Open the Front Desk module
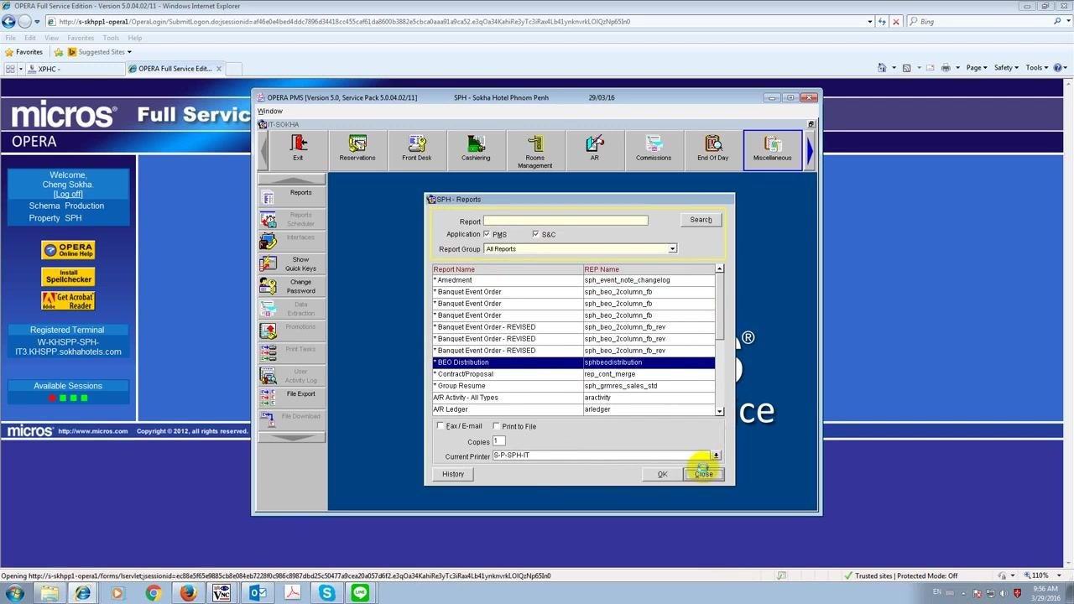The height and width of the screenshot is (604, 1074). [417, 149]
